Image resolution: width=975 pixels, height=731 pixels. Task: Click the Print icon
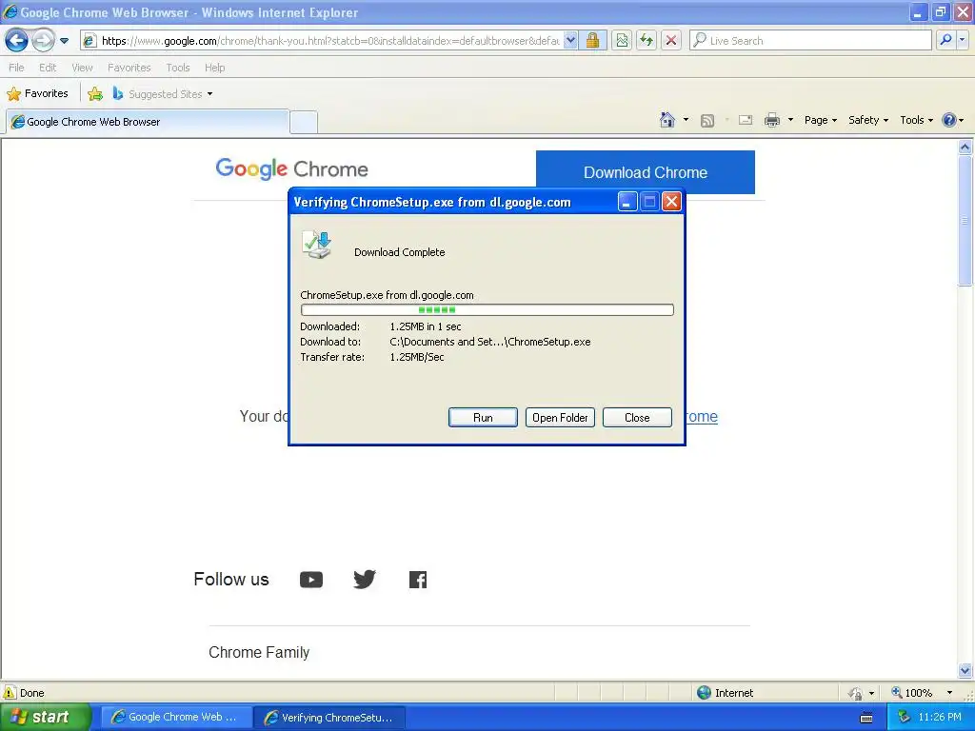(771, 120)
